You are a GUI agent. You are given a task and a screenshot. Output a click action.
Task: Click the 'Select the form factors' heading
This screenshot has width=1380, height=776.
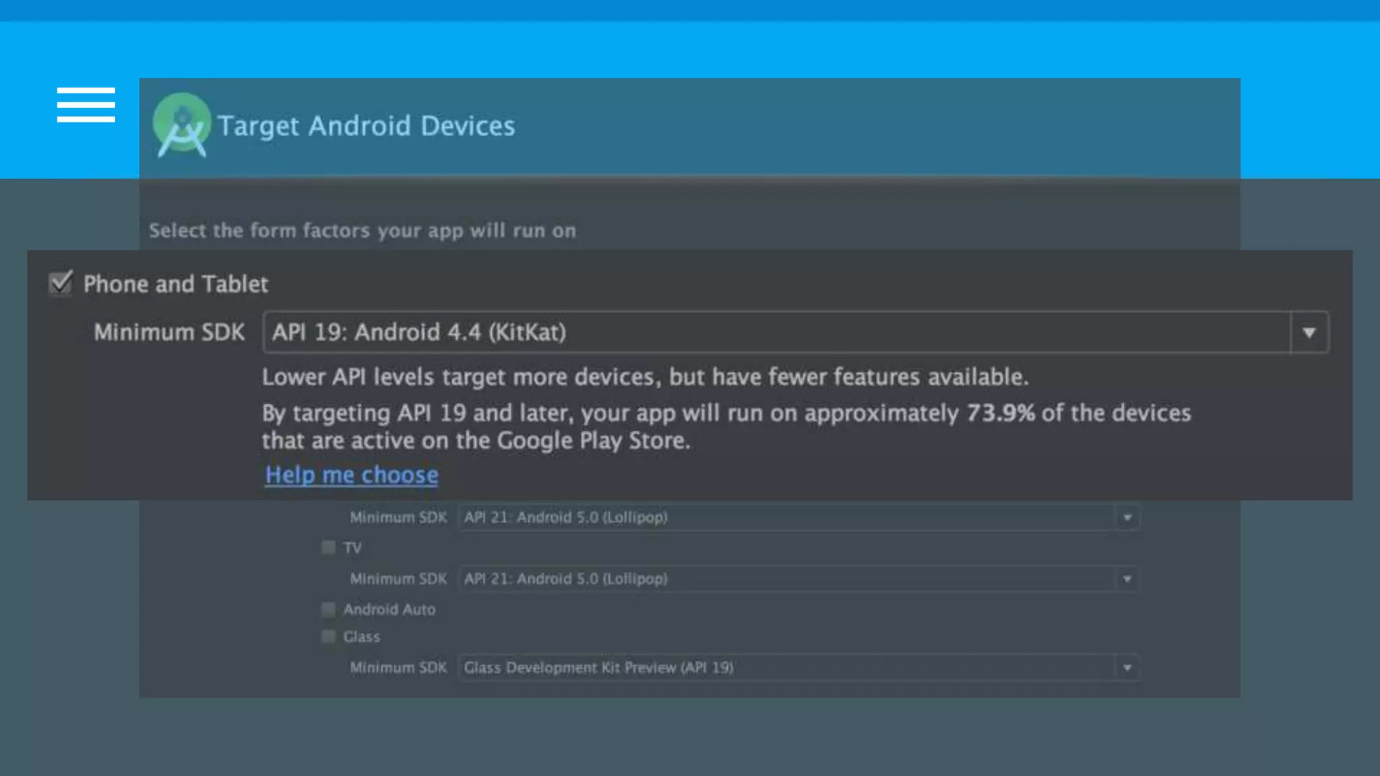point(363,230)
